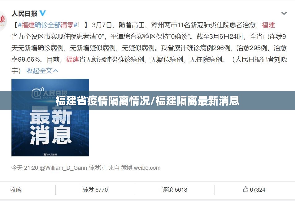The height and width of the screenshot is (201, 295).
Task: Click the 福建隔离最新消息 banner text
Action: tap(197, 101)
